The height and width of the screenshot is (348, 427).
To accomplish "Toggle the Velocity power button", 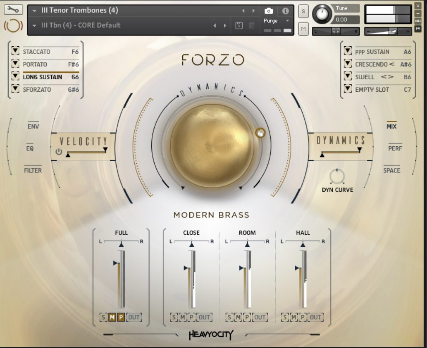I will (59, 152).
